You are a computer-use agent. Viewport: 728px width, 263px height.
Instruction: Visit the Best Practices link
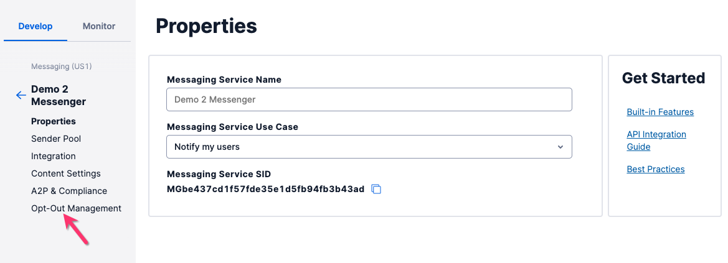pos(656,169)
